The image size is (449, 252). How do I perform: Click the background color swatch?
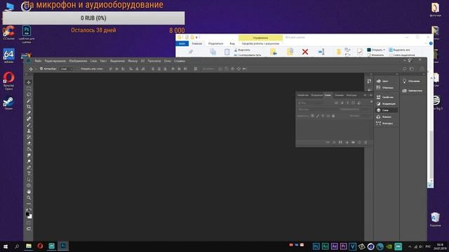click(x=30, y=216)
